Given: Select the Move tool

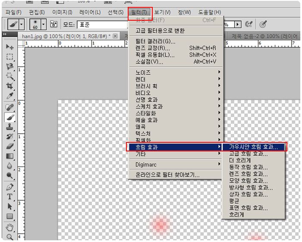Looking at the screenshot, I should click(x=9, y=47).
